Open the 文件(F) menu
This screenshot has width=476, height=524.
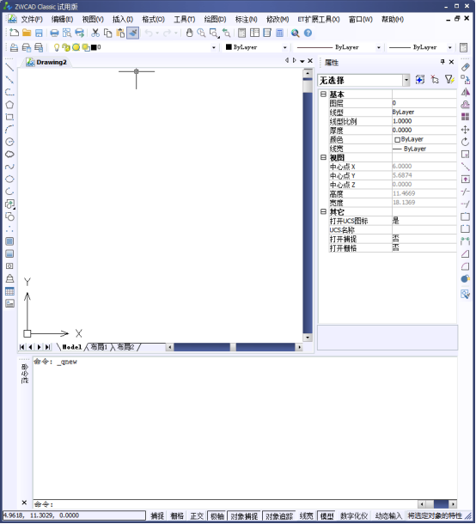[32, 20]
